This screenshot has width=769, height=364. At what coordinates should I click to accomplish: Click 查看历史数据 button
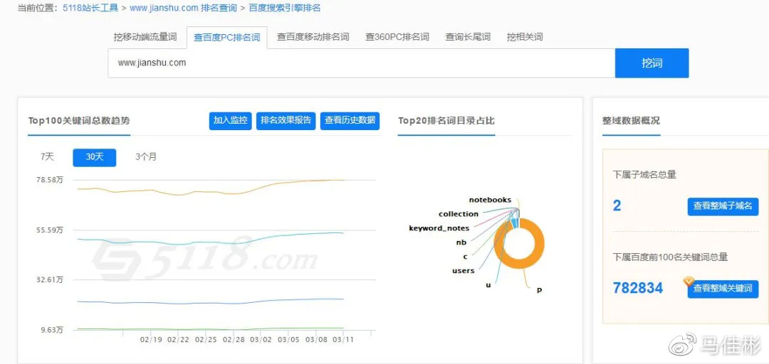pos(350,121)
